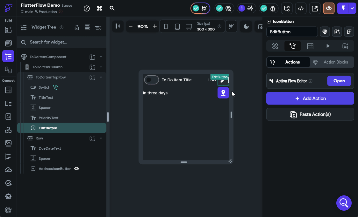Open the agent robot sidebar icon

pyautogui.click(x=8, y=196)
